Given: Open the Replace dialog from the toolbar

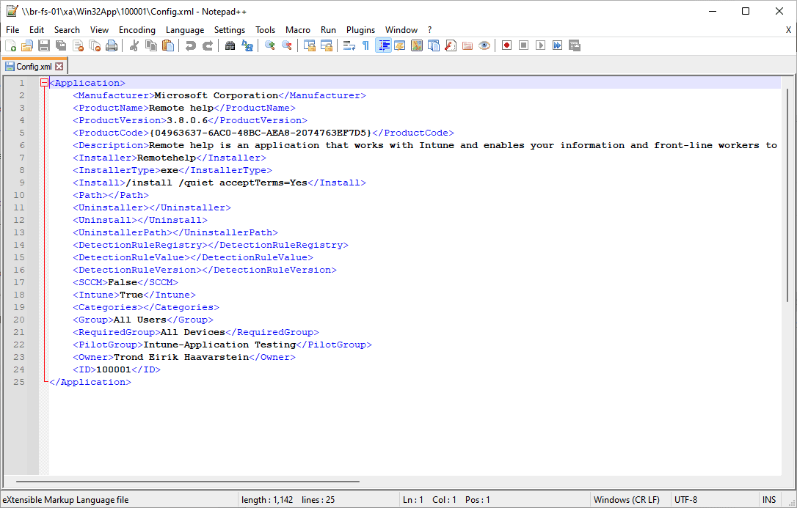Looking at the screenshot, I should (x=247, y=45).
